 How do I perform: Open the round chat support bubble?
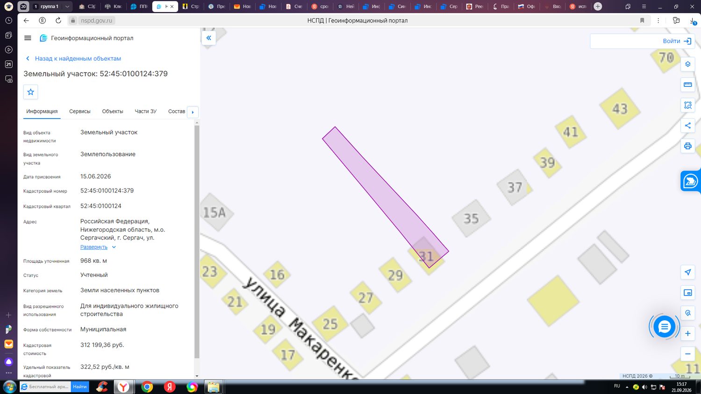pyautogui.click(x=664, y=327)
